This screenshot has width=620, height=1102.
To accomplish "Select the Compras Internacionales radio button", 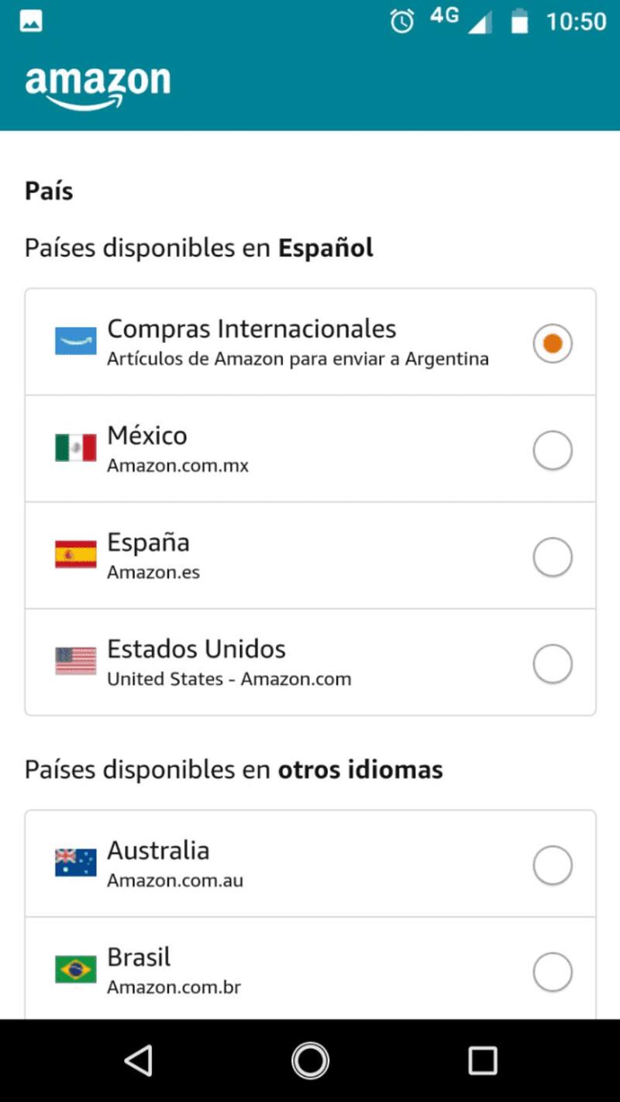I will [x=553, y=343].
